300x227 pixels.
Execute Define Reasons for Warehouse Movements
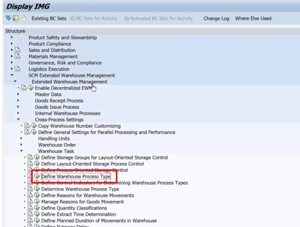point(37,195)
